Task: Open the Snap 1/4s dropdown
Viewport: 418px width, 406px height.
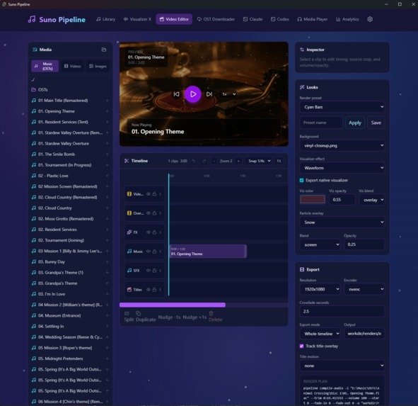Action: [259, 161]
